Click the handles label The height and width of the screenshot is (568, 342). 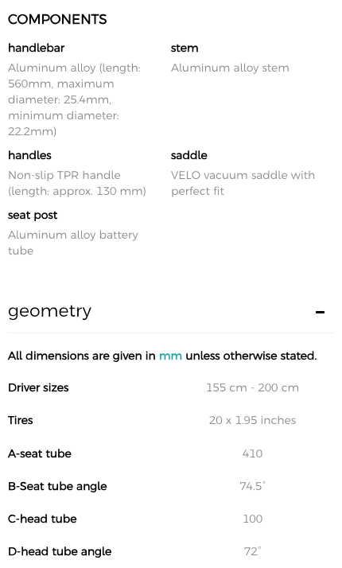(x=29, y=155)
